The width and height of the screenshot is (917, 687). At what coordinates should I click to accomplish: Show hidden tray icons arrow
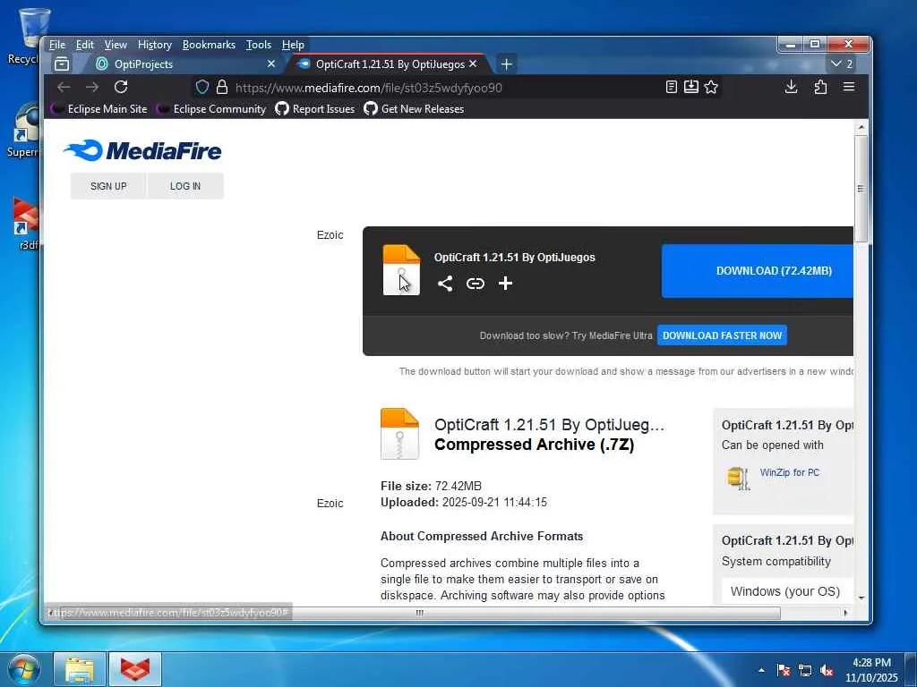(x=761, y=670)
